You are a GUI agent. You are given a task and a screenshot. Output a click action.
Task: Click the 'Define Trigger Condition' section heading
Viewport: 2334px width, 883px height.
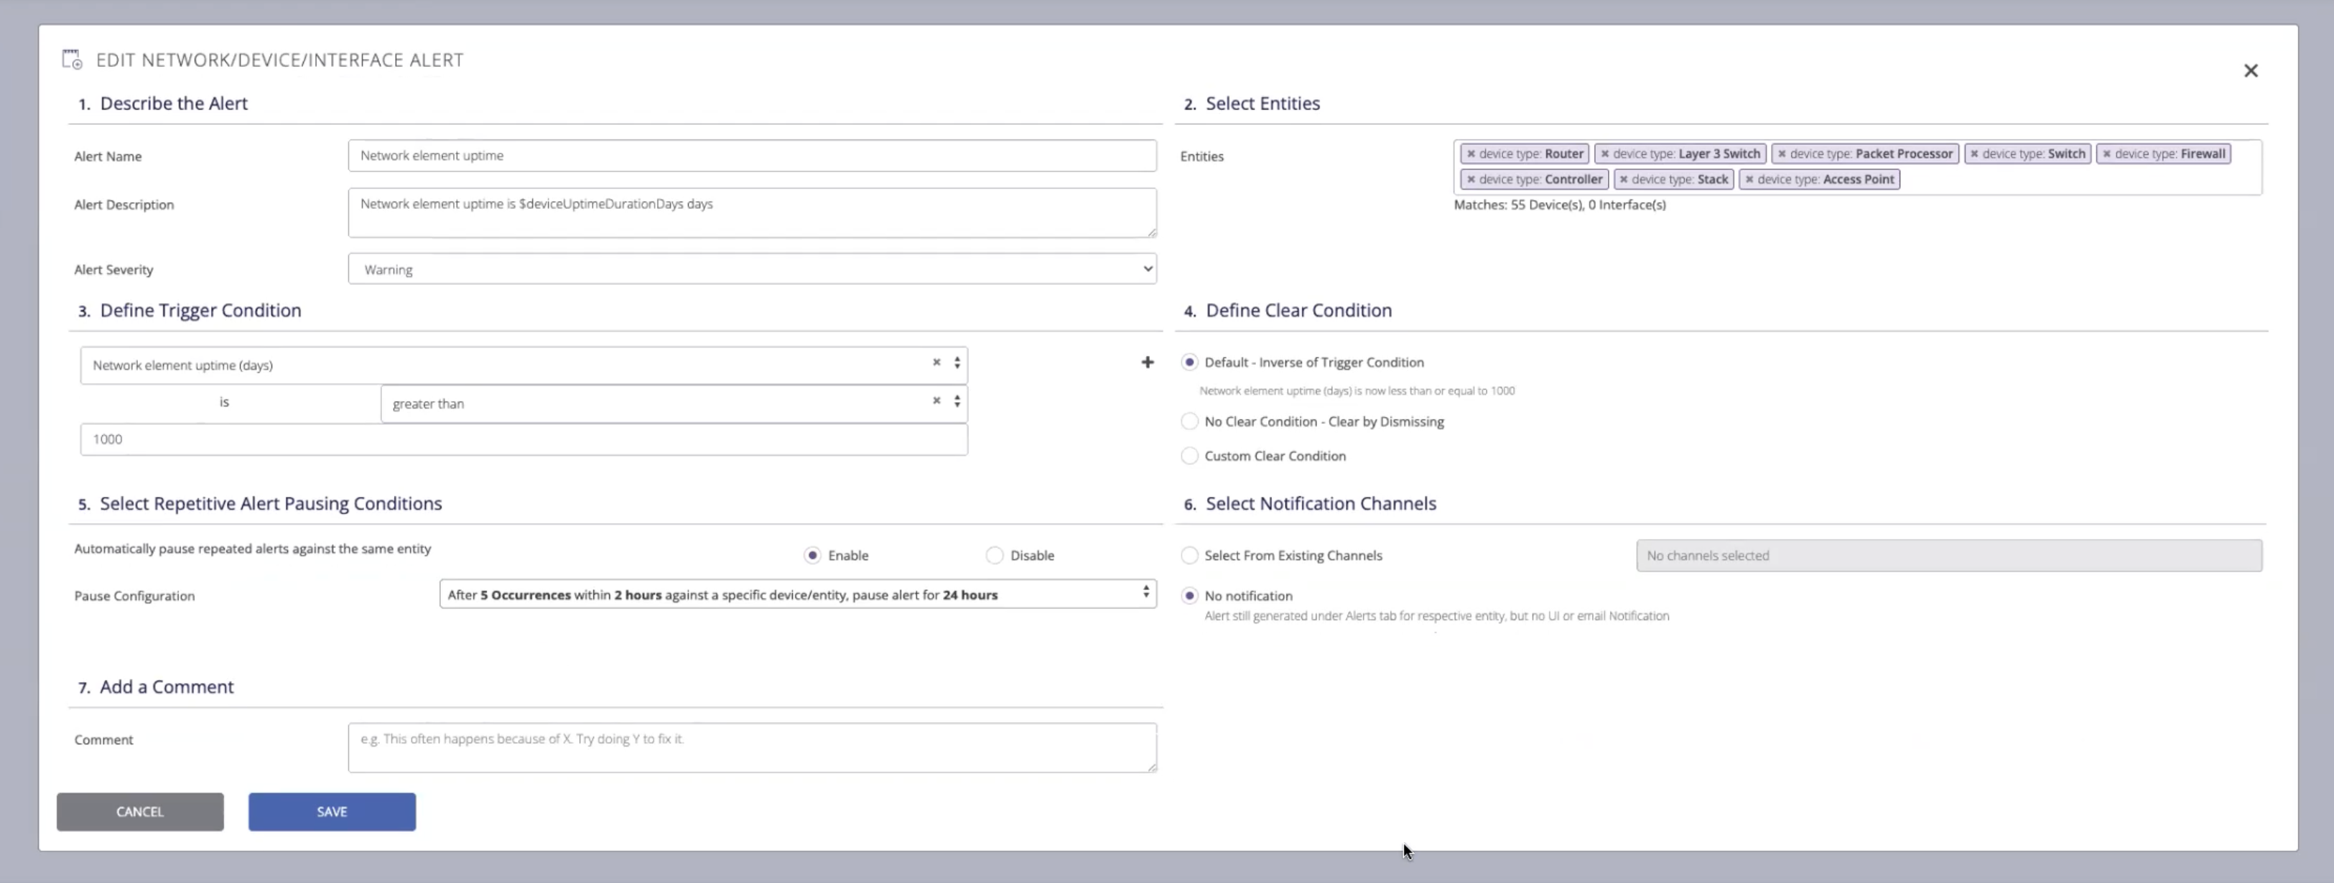click(200, 311)
